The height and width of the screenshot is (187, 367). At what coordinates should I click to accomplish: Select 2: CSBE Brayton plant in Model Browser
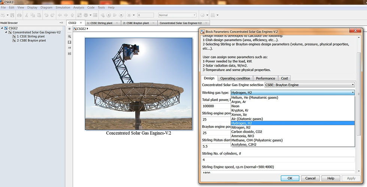click(x=31, y=40)
